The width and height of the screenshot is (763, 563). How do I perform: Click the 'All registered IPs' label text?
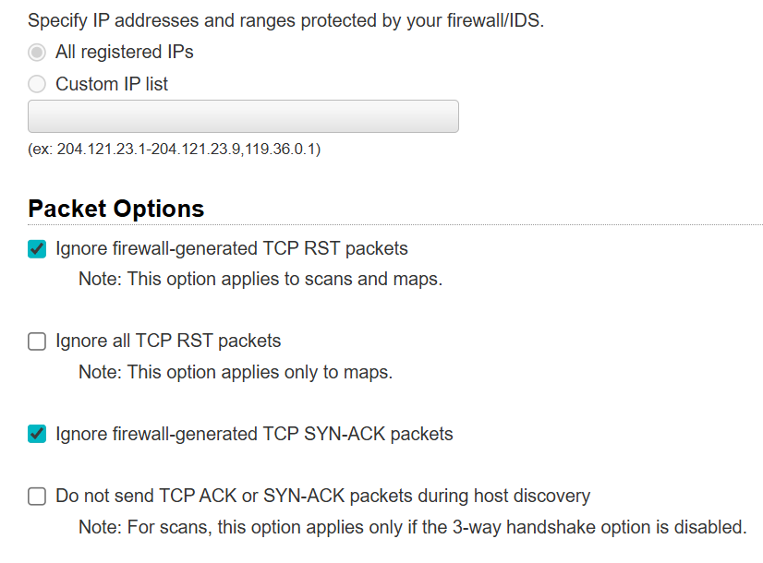pos(124,53)
